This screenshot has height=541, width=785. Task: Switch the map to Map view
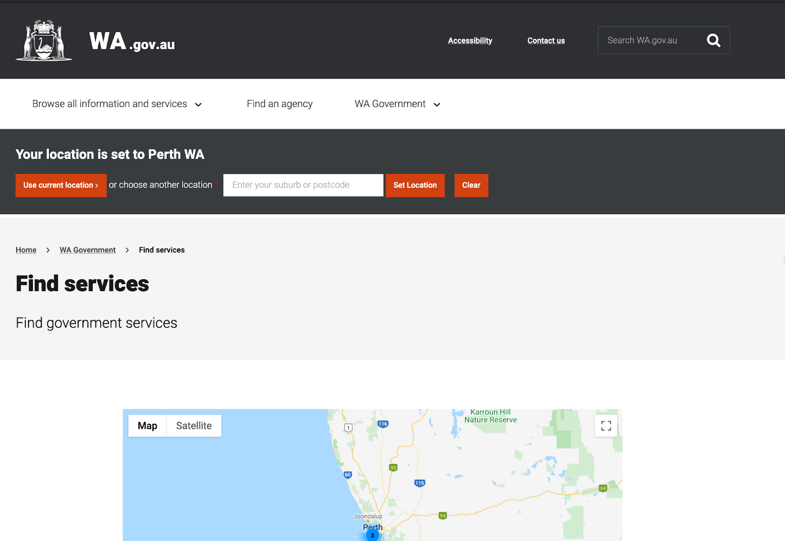click(148, 426)
